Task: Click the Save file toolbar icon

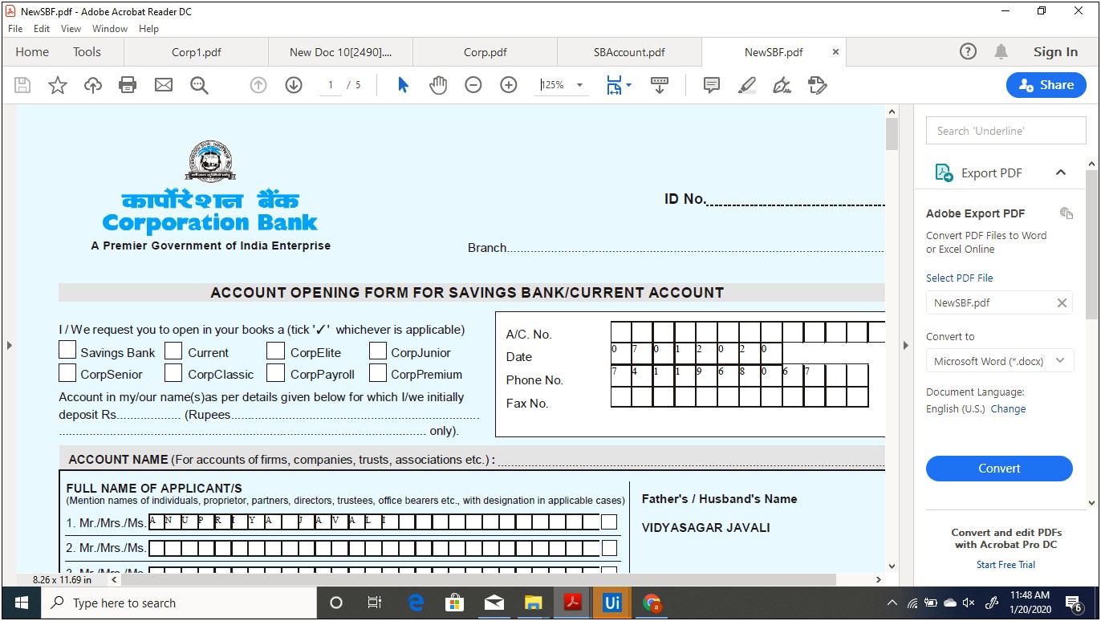Action: [22, 85]
